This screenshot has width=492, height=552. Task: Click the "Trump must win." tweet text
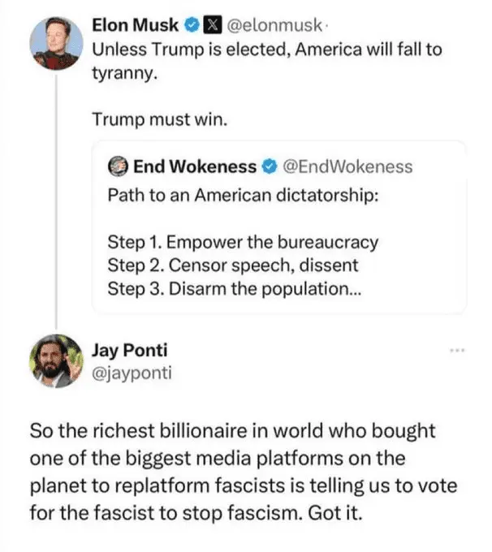pyautogui.click(x=162, y=119)
